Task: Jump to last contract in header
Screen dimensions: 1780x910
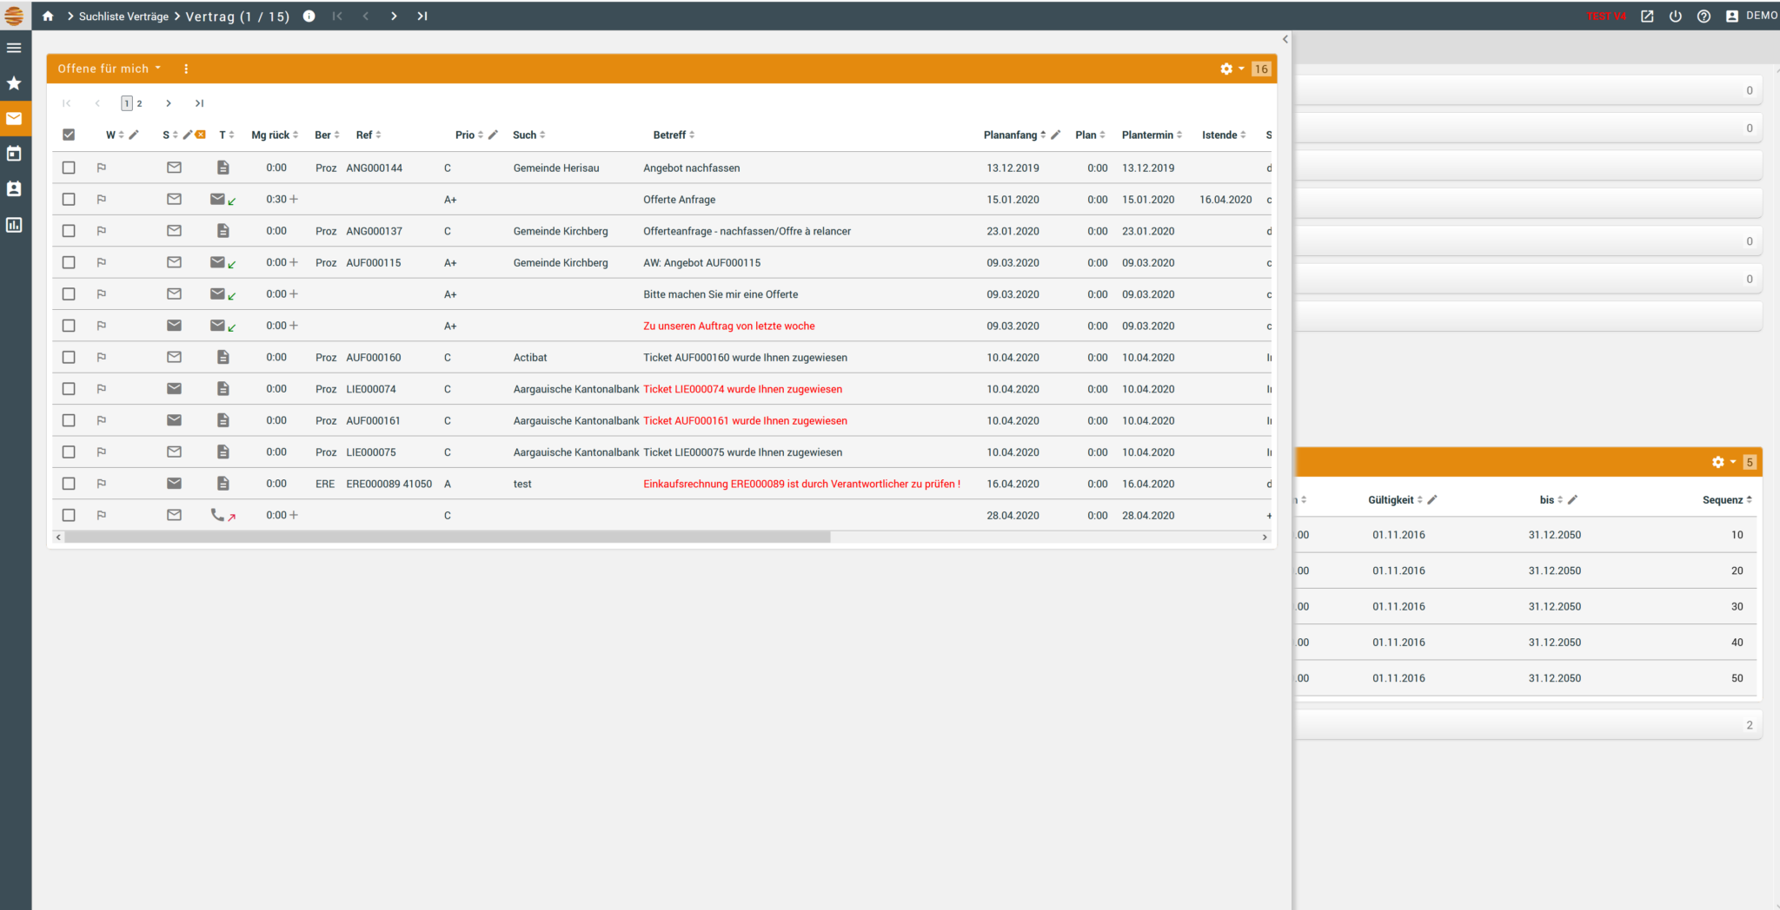Action: point(422,16)
